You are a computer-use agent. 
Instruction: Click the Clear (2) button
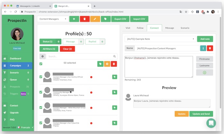(x=67, y=49)
